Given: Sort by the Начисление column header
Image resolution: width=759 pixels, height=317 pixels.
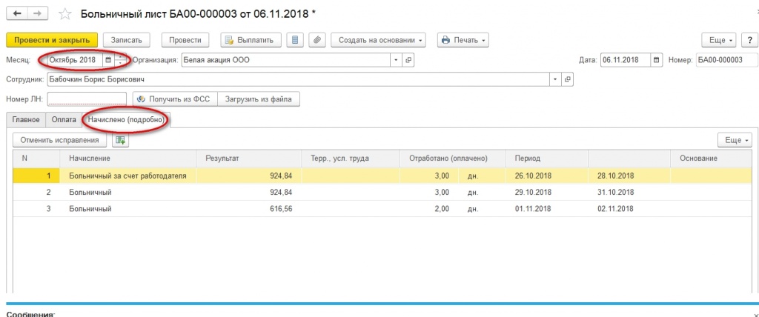Looking at the screenshot, I should pos(128,158).
